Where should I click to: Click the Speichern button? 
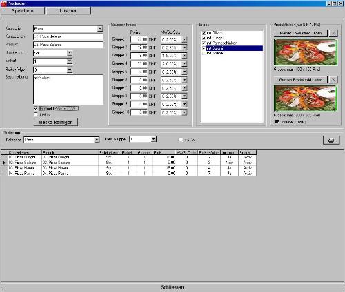pyautogui.click(x=23, y=11)
